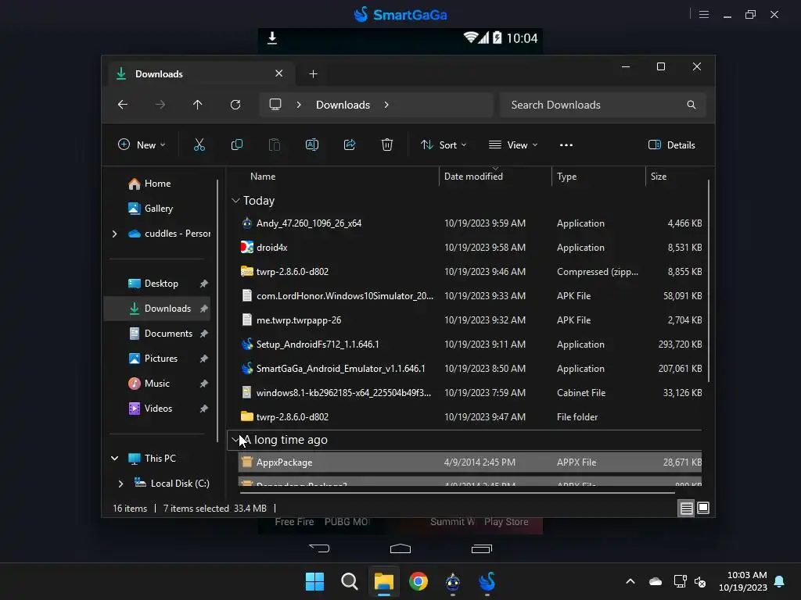Viewport: 801px width, 600px height.
Task: Click the file list horizontal scrollbar
Action: click(x=457, y=493)
